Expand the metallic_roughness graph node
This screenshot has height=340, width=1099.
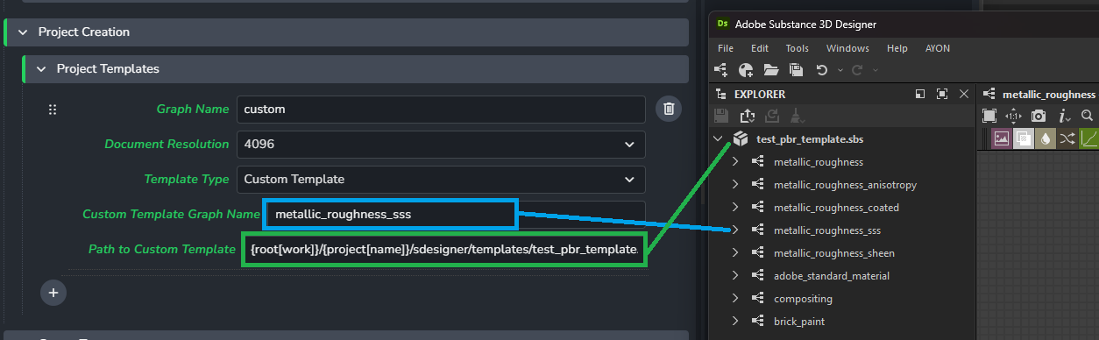pos(734,162)
